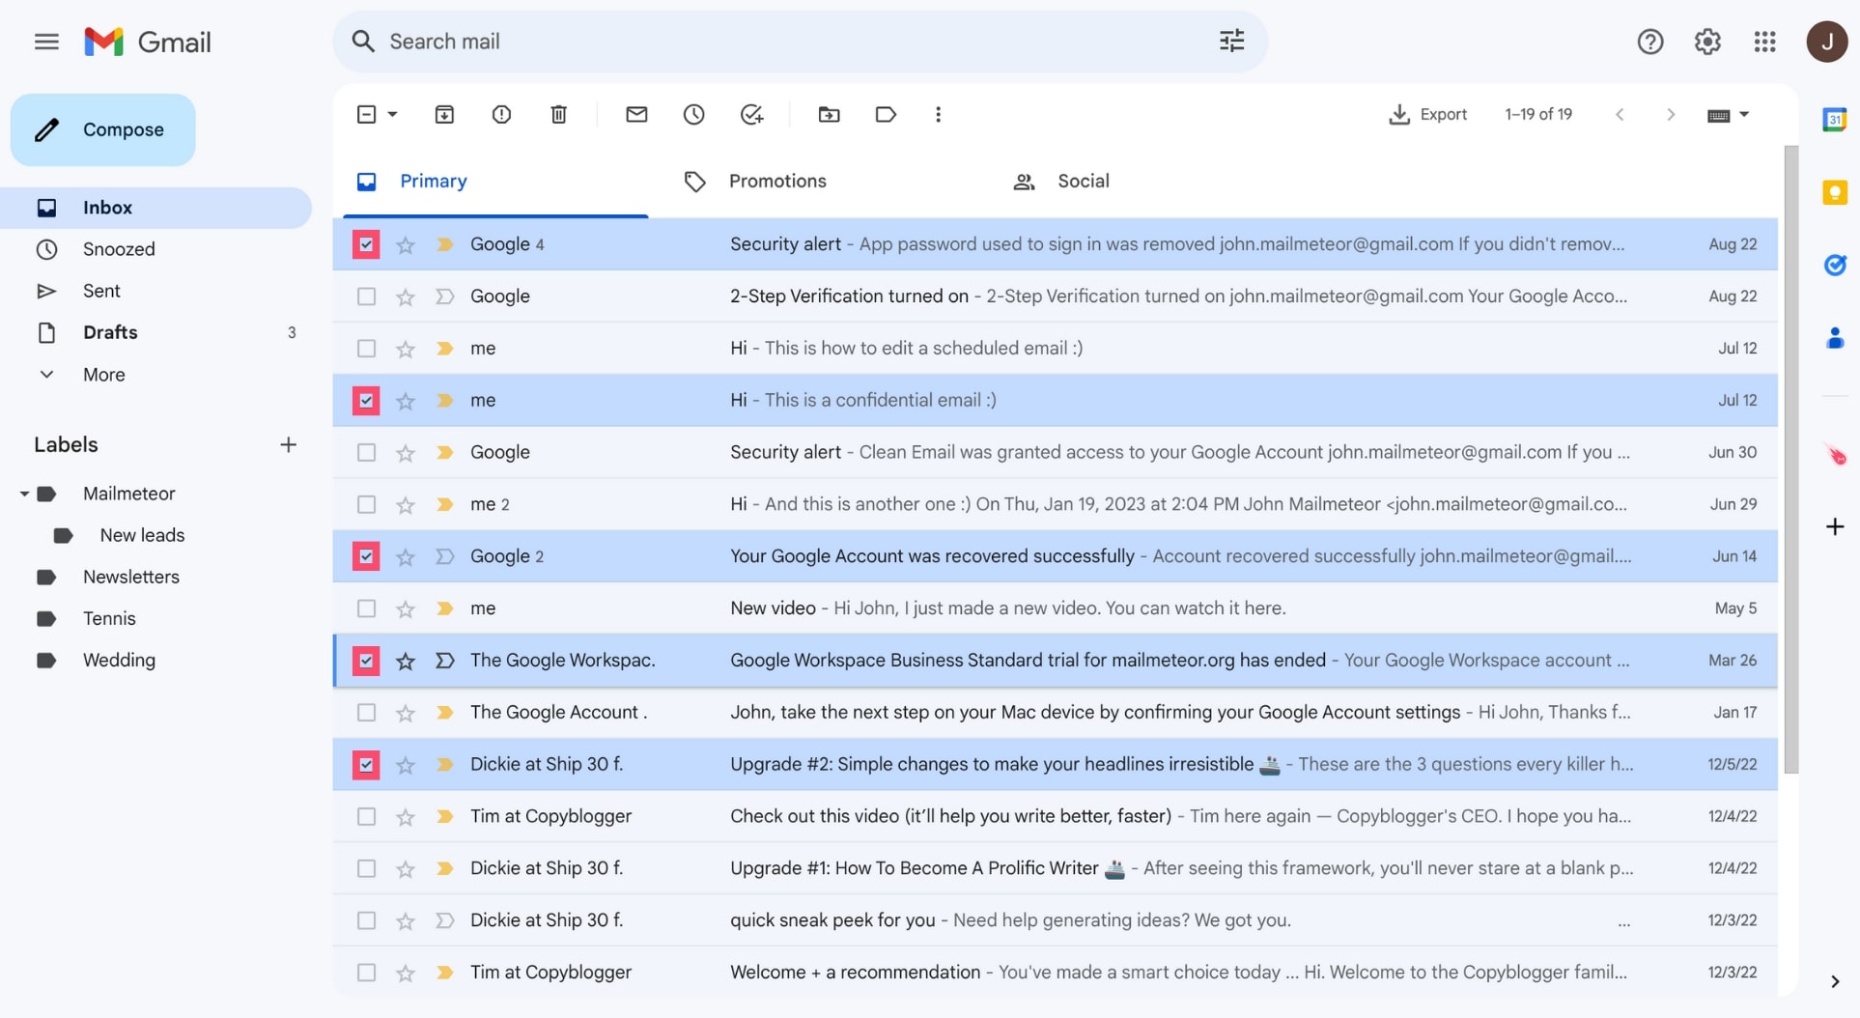Switch to the Social tab

(1083, 181)
